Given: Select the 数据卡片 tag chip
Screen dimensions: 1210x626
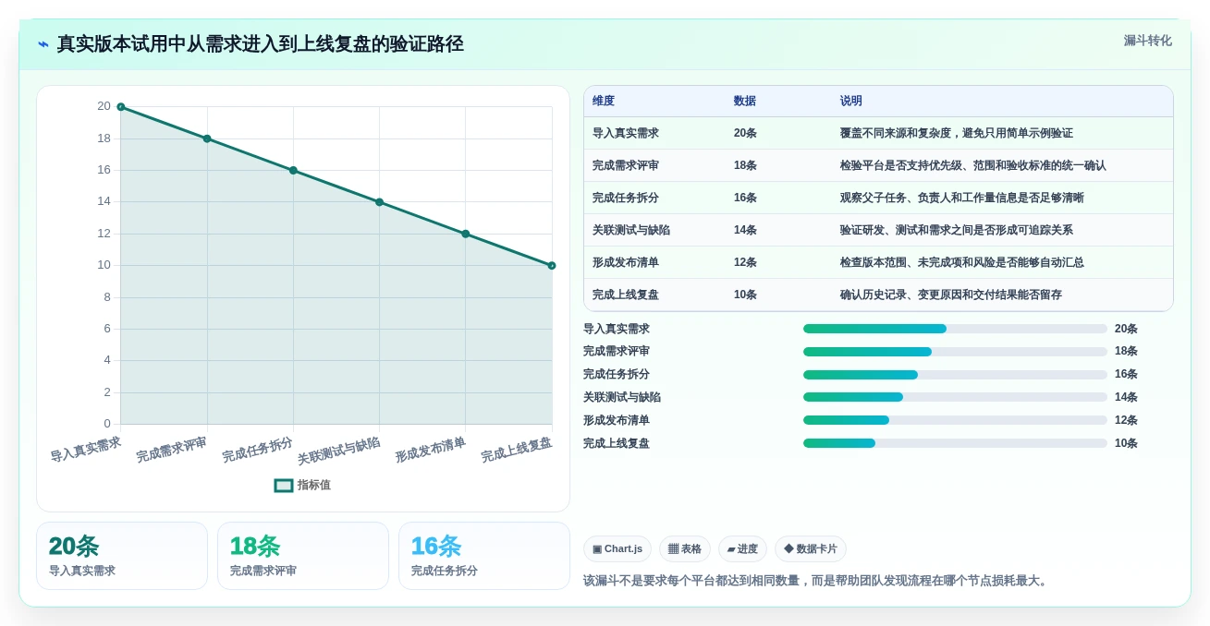Looking at the screenshot, I should pos(811,548).
